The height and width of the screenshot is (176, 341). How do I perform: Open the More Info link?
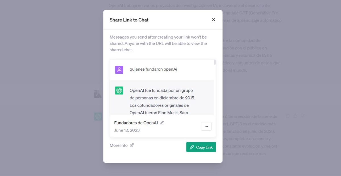coord(118,145)
